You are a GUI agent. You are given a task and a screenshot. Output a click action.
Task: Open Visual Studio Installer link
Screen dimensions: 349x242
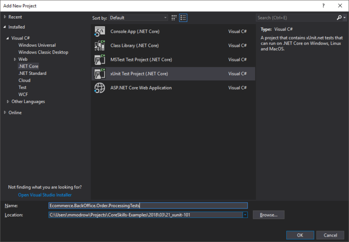click(45, 195)
